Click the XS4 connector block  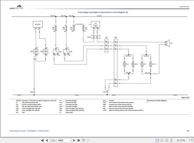[x=115, y=63]
